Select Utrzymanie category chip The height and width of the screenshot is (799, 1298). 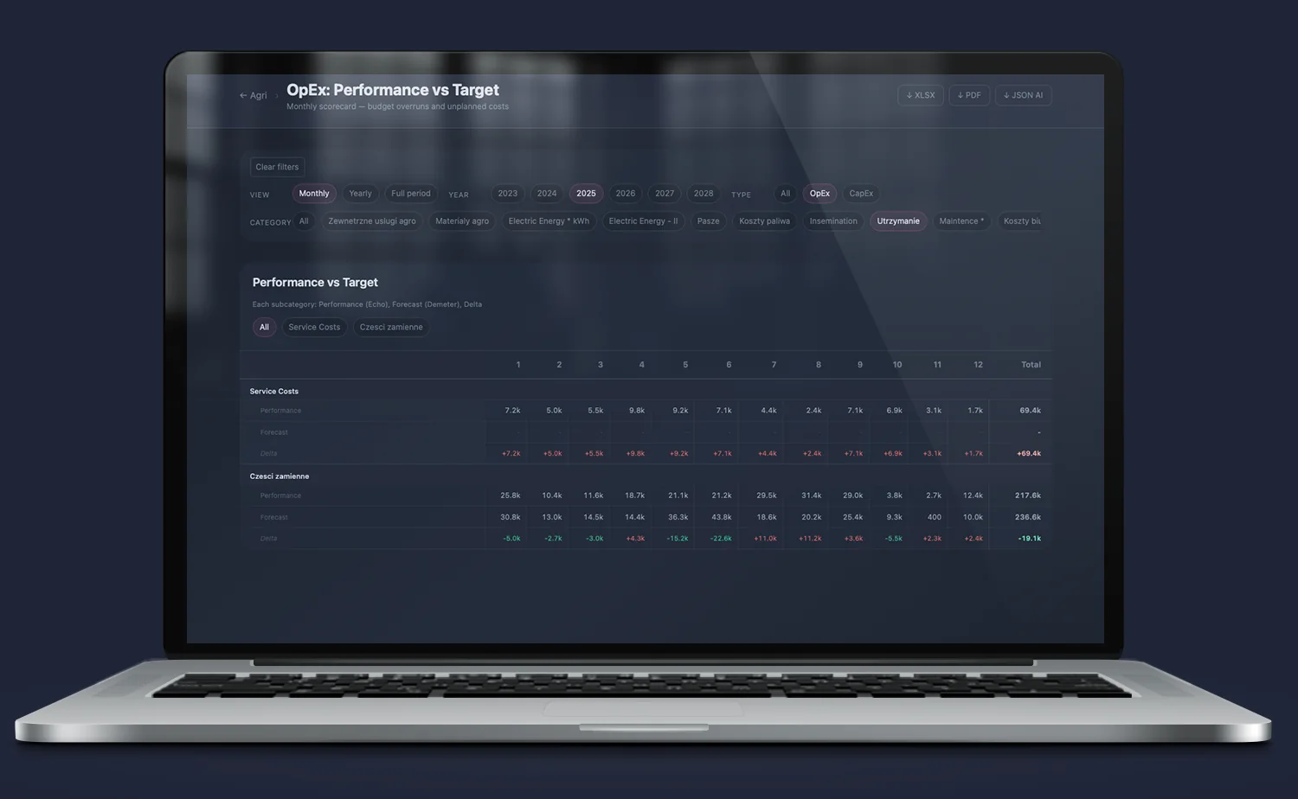pyautogui.click(x=898, y=221)
